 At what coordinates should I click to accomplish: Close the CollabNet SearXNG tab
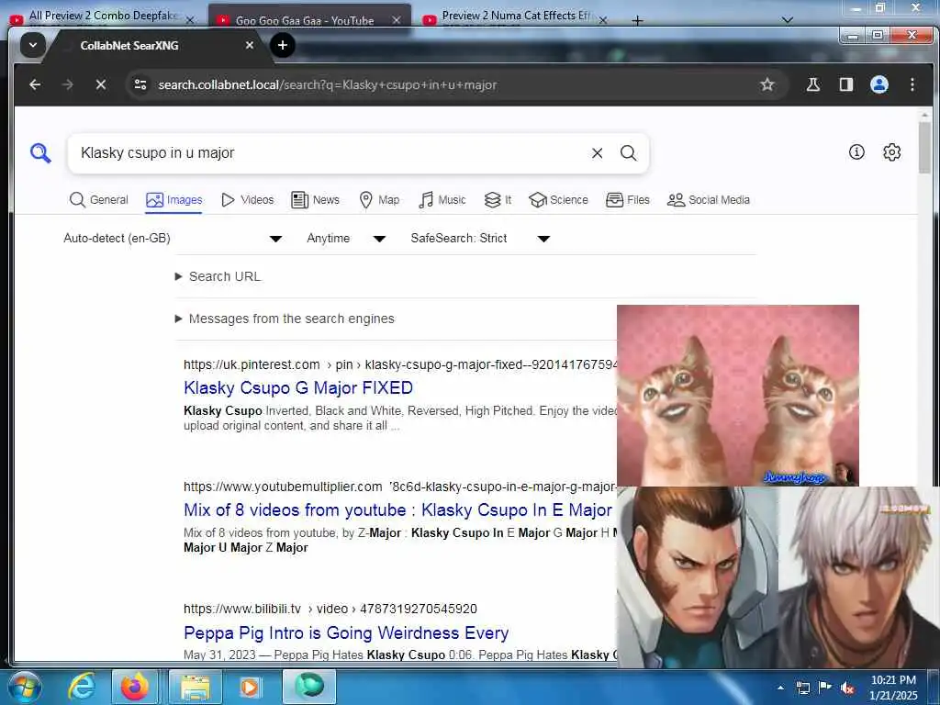point(250,45)
